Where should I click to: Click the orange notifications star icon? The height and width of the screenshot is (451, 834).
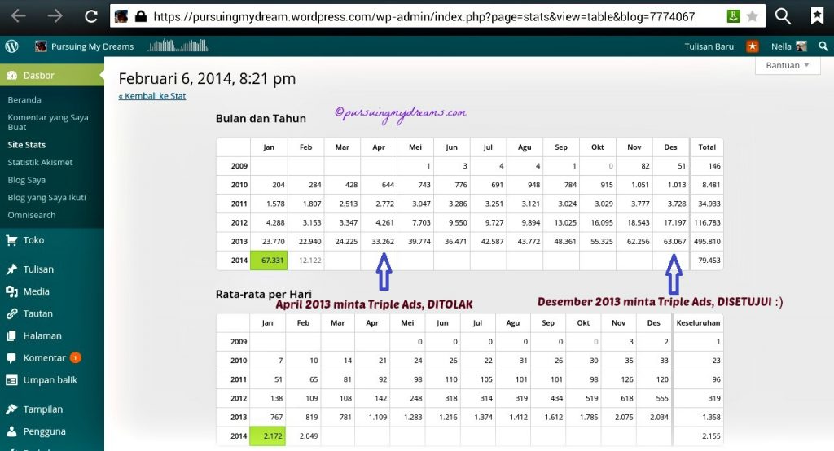752,46
